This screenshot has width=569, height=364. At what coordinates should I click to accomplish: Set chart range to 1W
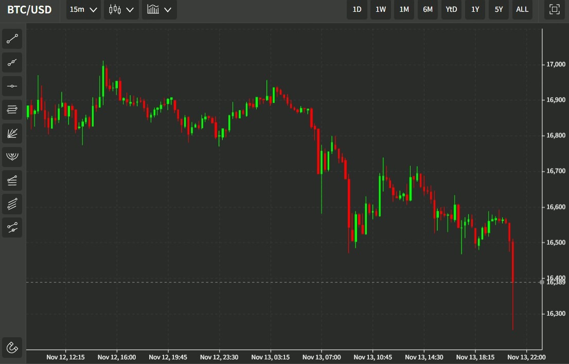point(381,9)
